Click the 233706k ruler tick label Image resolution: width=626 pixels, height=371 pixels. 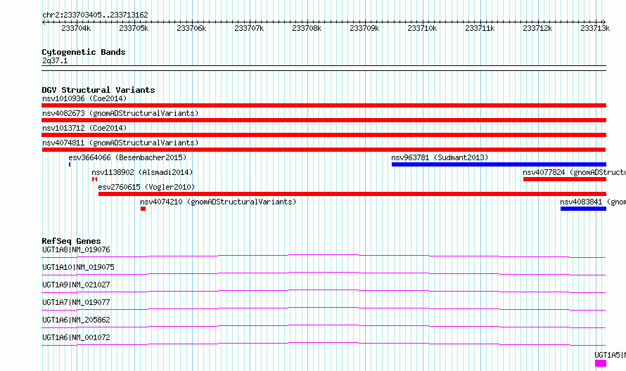click(x=191, y=28)
